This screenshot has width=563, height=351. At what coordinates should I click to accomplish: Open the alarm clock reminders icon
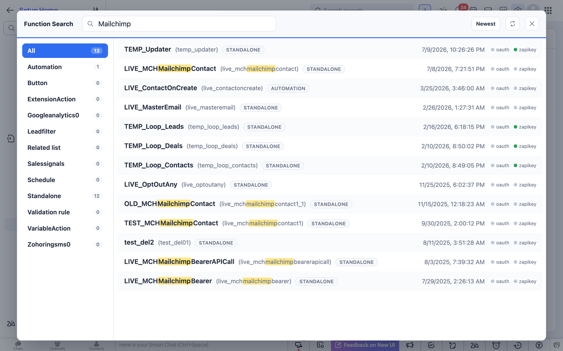(x=496, y=345)
